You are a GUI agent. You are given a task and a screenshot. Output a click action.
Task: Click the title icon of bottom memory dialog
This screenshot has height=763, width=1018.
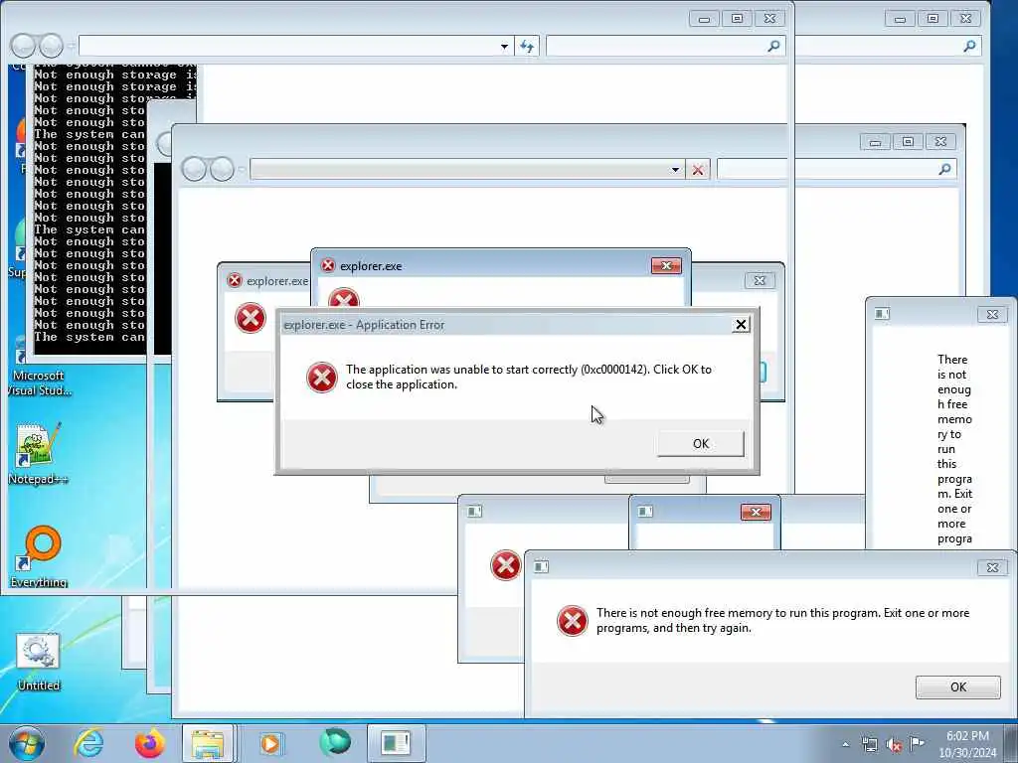click(x=541, y=566)
